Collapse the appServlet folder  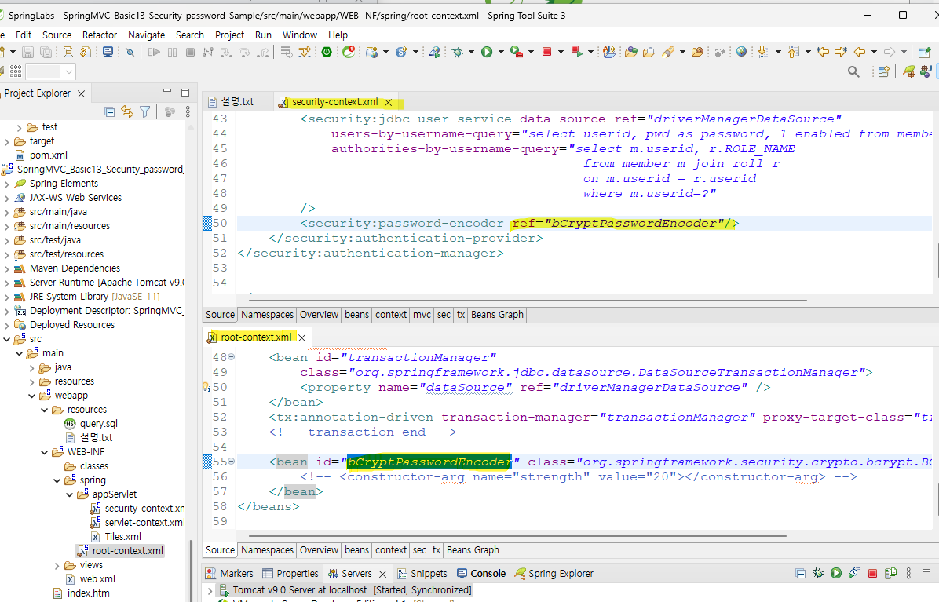(69, 495)
